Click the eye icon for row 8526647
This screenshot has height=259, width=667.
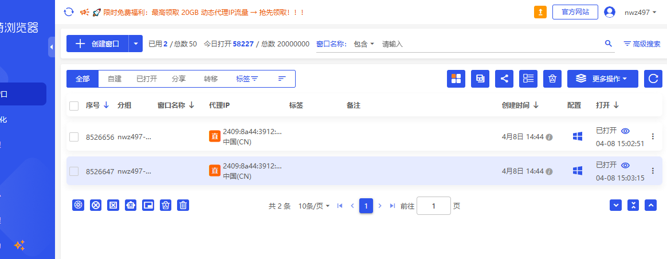coord(625,165)
